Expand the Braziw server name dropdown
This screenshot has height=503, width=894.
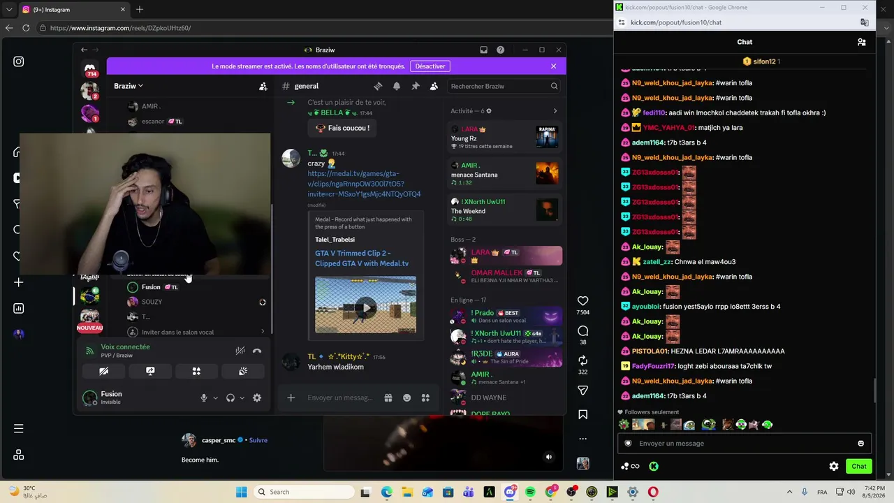pos(129,86)
